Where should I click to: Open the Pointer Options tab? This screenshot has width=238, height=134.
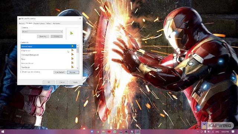(39, 23)
